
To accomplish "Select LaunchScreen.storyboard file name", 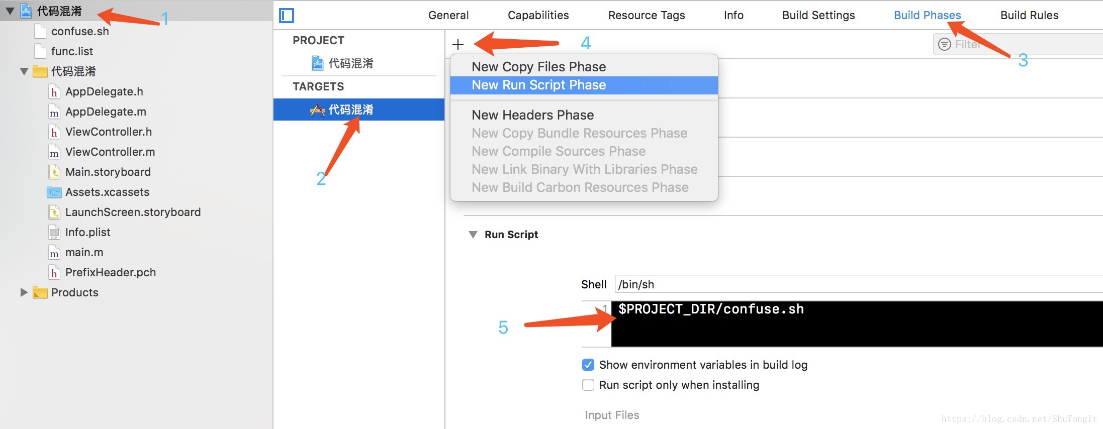I will click(x=133, y=212).
